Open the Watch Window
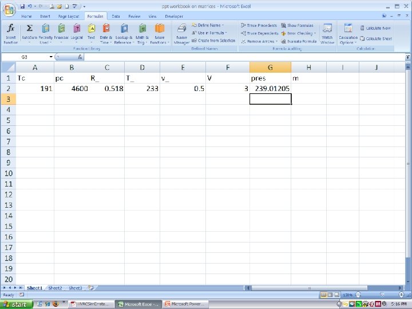 coord(327,34)
